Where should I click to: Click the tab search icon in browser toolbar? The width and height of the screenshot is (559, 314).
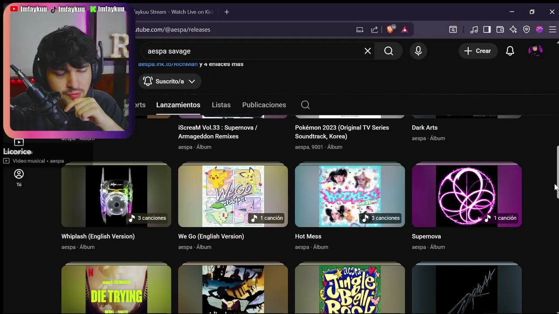point(453,30)
